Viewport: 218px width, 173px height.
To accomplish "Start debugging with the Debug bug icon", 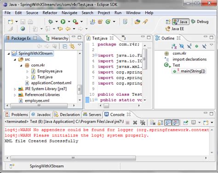I will pyautogui.click(x=51, y=22).
